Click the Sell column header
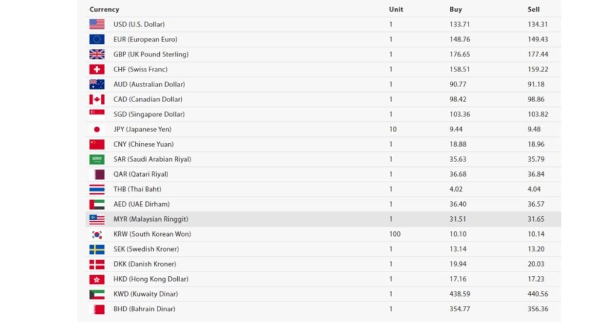Screen dimensions: 615x322 coord(533,10)
